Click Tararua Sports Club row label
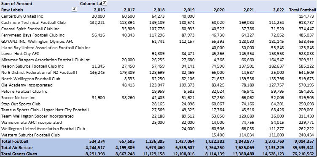This screenshot has height=157, width=317. (45, 110)
